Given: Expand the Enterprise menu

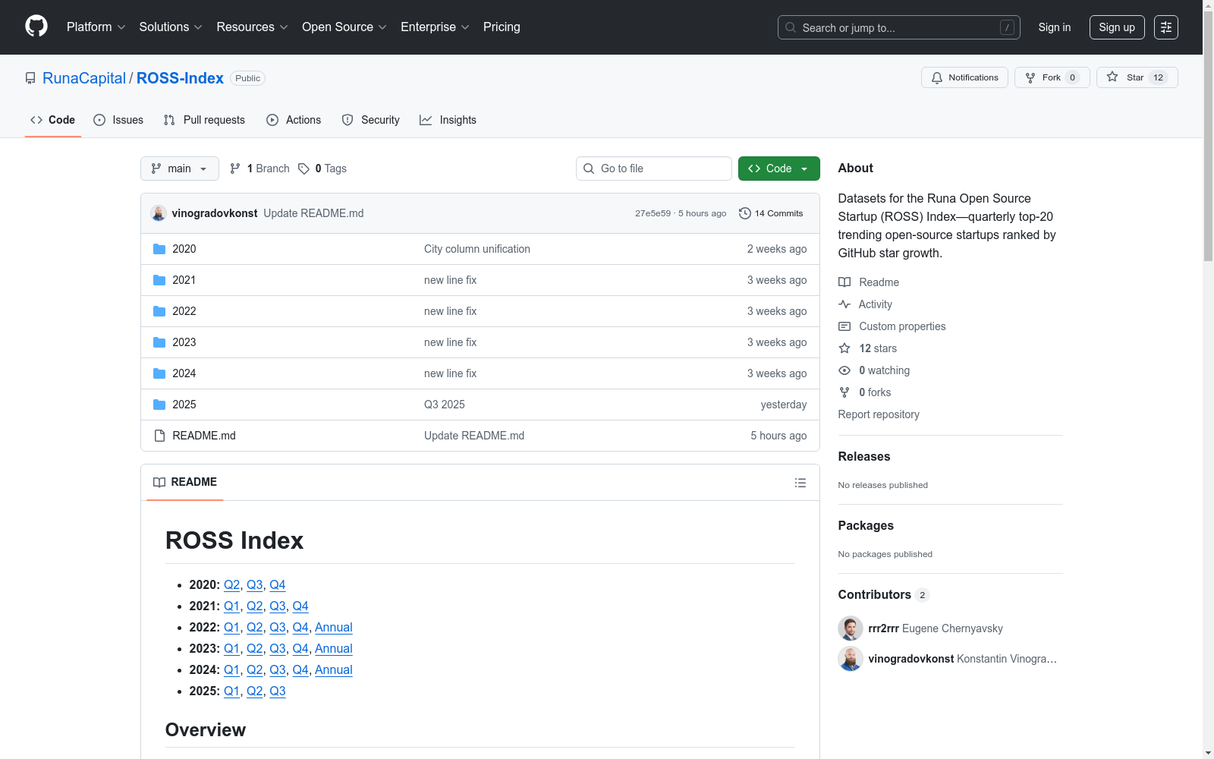Looking at the screenshot, I should tap(436, 27).
